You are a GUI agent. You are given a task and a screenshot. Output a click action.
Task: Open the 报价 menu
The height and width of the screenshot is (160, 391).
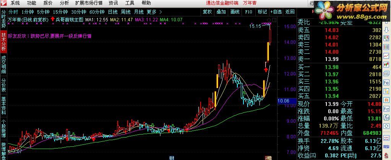point(48,3)
